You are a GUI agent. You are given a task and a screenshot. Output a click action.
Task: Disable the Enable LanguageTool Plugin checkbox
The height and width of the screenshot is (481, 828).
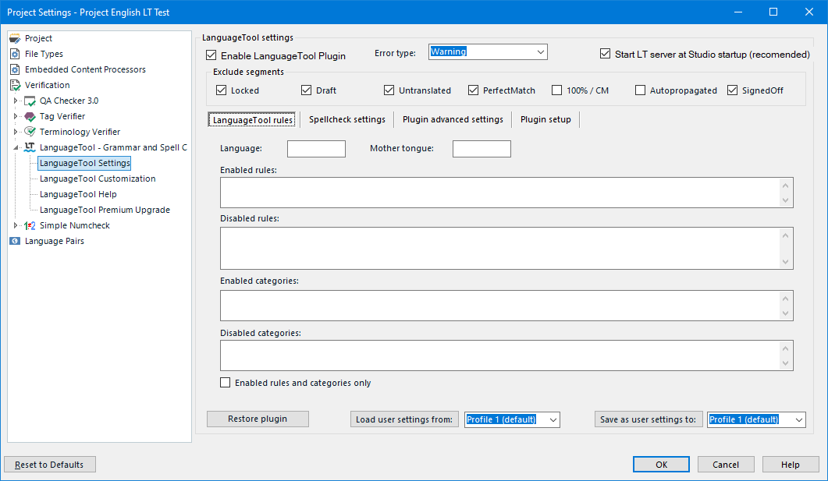(211, 55)
